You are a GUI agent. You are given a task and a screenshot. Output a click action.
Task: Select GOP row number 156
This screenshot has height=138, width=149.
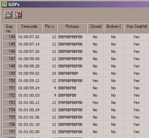[9, 124]
